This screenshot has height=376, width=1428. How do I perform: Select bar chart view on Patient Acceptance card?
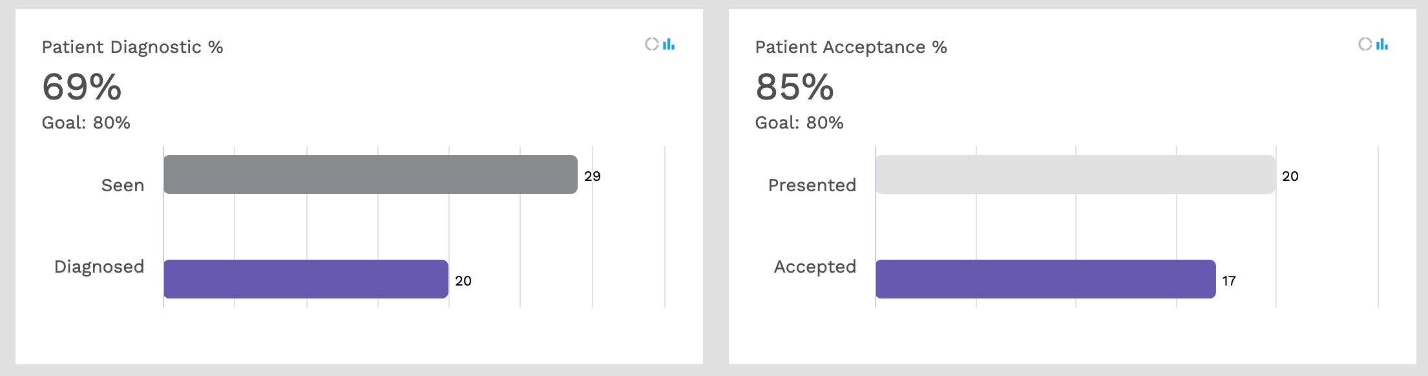pyautogui.click(x=1382, y=44)
